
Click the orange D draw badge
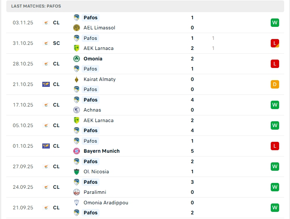[275, 84]
